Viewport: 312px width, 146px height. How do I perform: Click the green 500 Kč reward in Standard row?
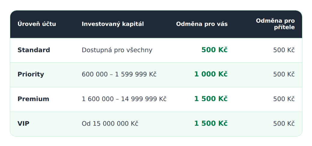pos(214,50)
